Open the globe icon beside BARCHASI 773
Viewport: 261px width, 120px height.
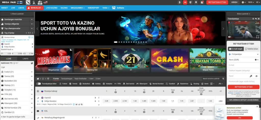(32, 63)
